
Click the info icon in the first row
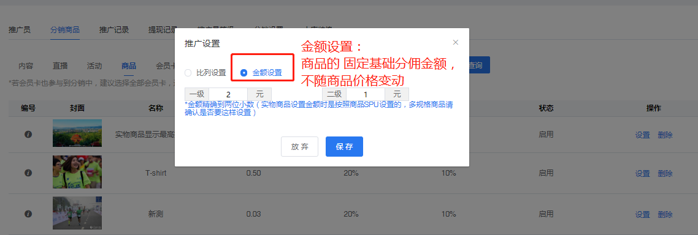[x=28, y=134]
